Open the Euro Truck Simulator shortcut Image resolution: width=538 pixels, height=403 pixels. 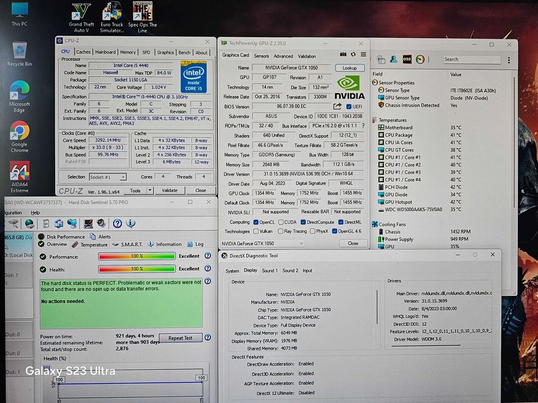(x=112, y=17)
